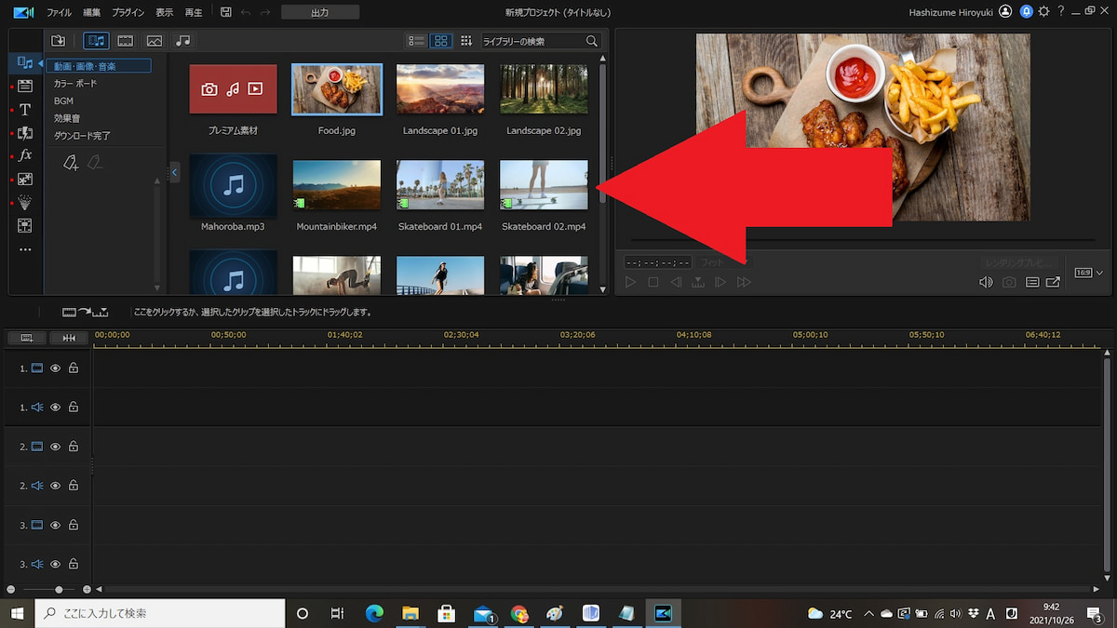Filter library to images only
Viewport: 1117px width, 628px height.
coord(155,41)
